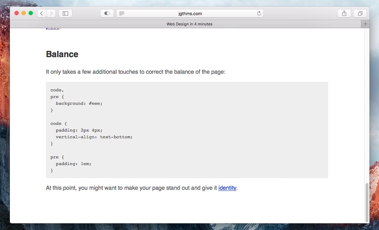The image size is (379, 230).
Task: Add a new tab with plus button
Action: pos(365,24)
